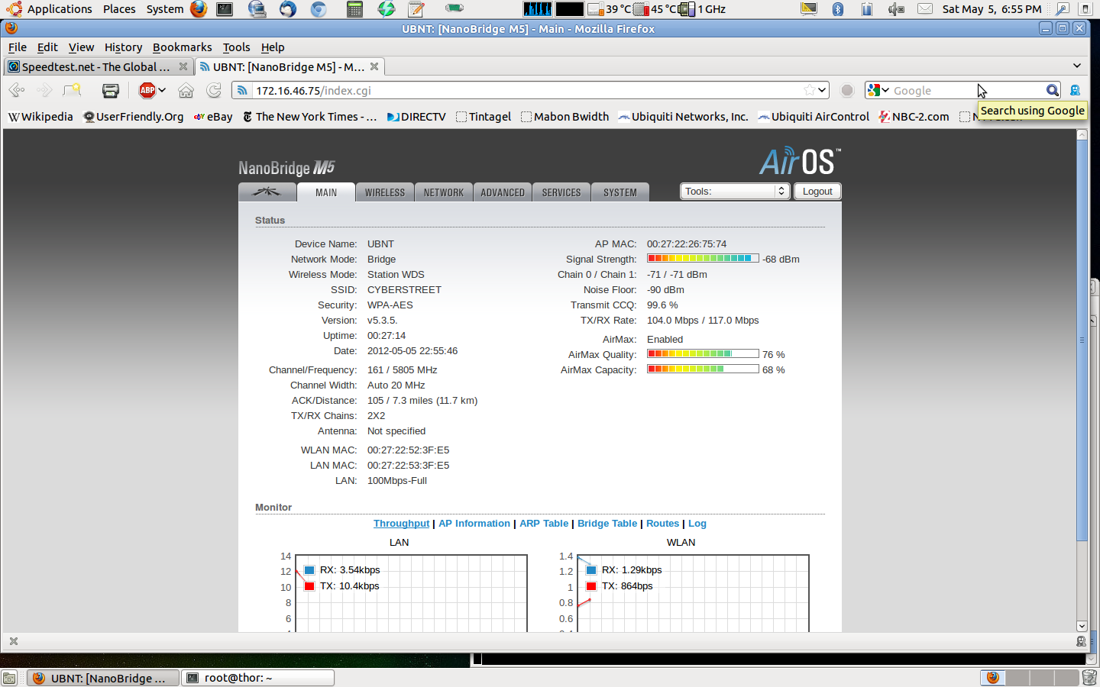The image size is (1100, 687).
Task: Click the print icon in toolbar
Action: click(x=111, y=91)
